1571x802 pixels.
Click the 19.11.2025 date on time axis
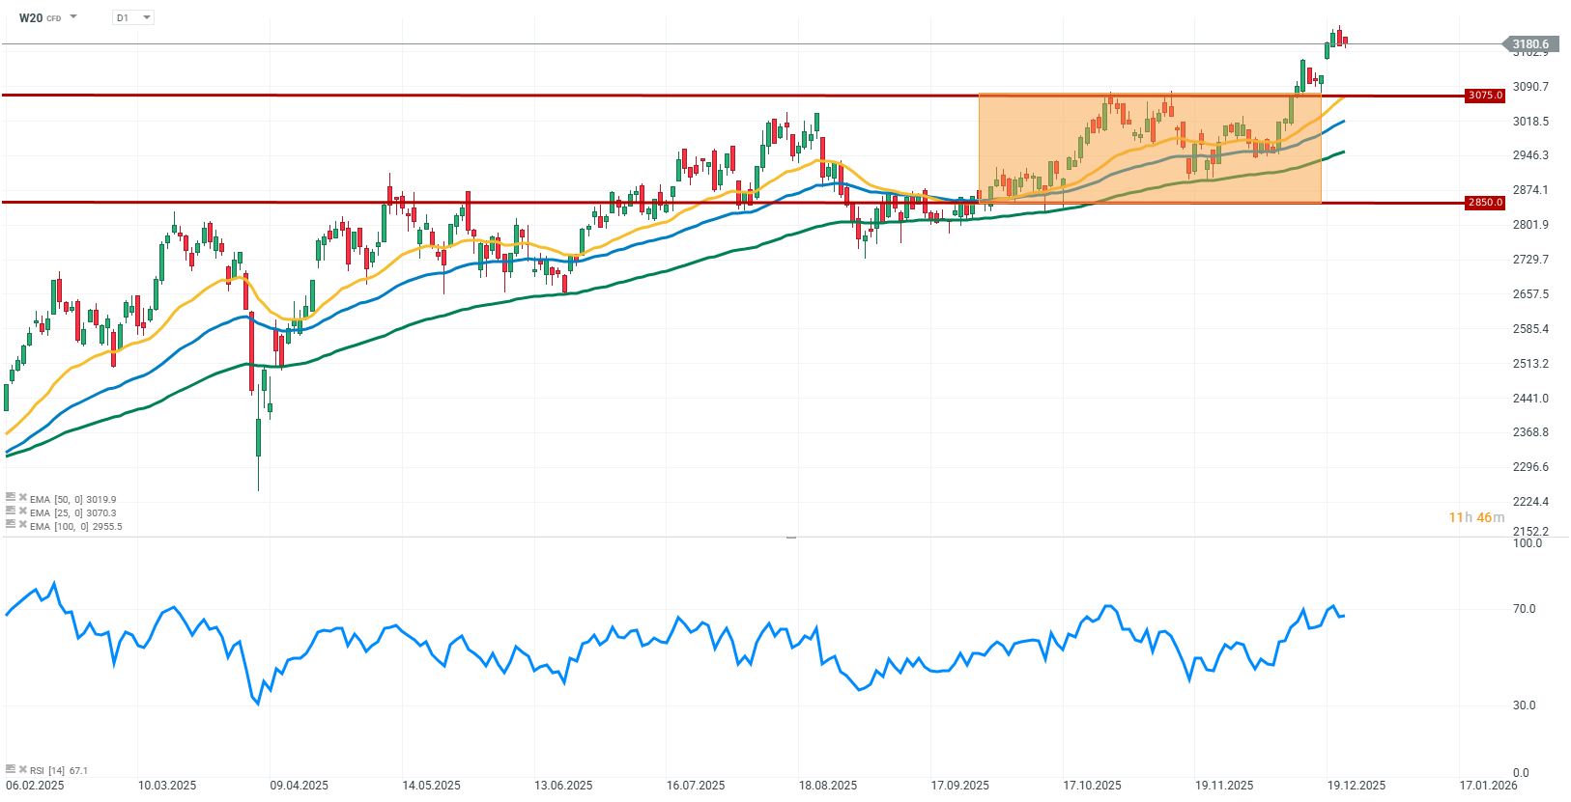point(1224,785)
